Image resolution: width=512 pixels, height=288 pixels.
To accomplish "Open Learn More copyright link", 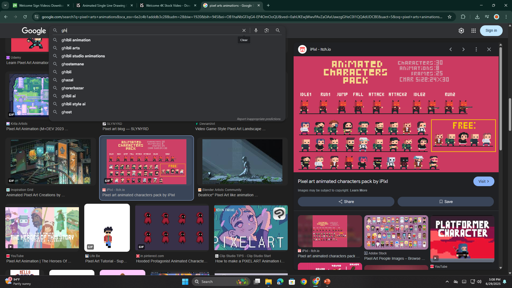I will (x=358, y=190).
